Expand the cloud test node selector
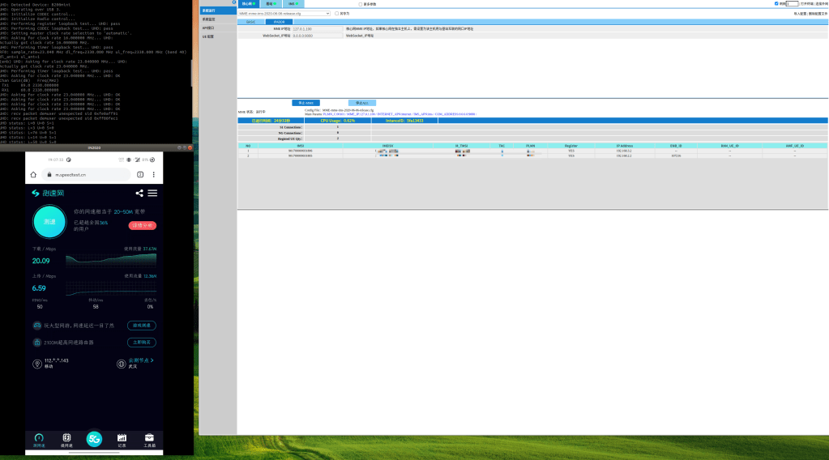Viewport: 829px width, 460px height. (141, 361)
